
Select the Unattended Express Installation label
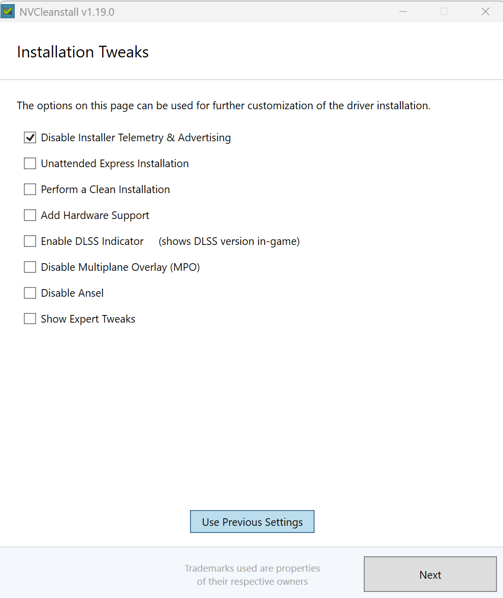point(114,163)
